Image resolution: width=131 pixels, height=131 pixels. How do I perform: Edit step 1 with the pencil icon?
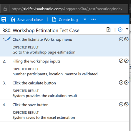click(9, 39)
